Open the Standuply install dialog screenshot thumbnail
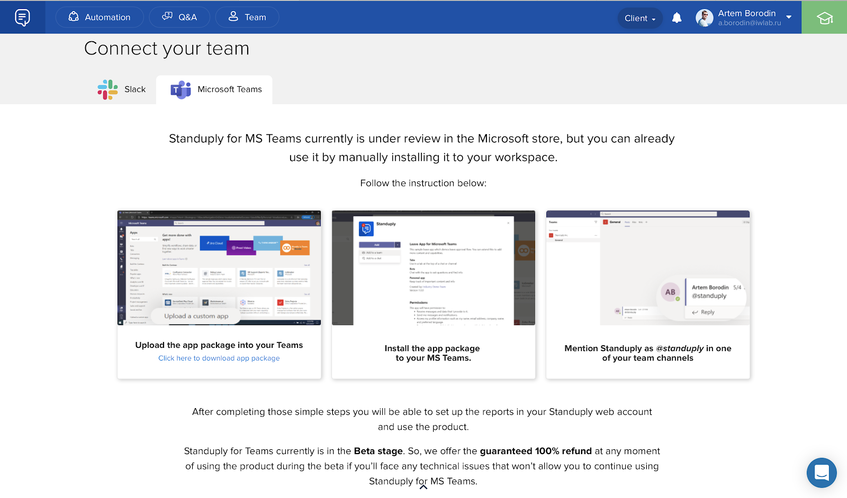This screenshot has height=498, width=847. pyautogui.click(x=434, y=268)
